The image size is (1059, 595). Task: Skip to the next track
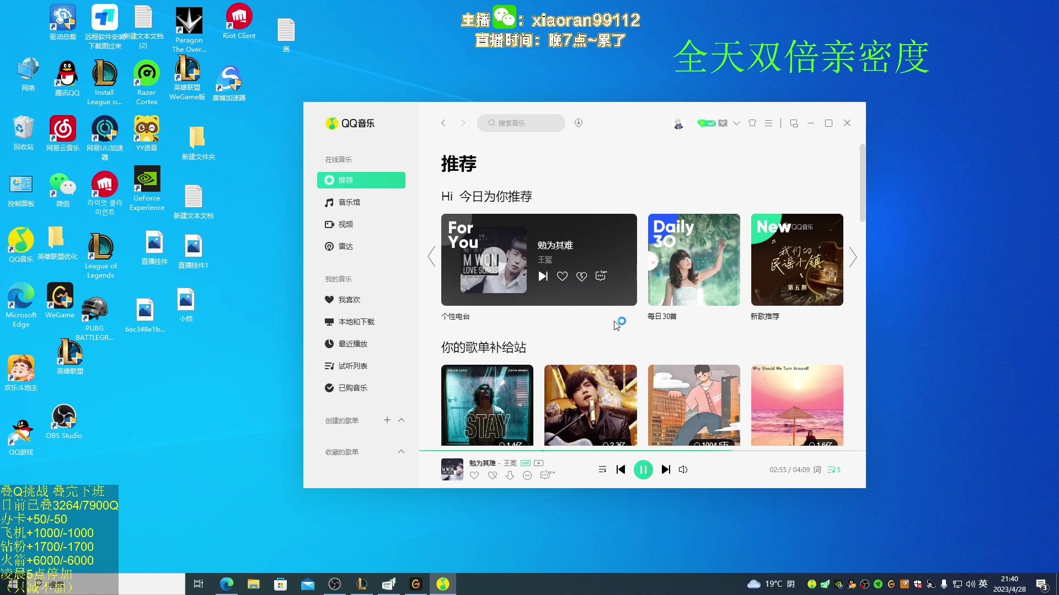point(666,469)
